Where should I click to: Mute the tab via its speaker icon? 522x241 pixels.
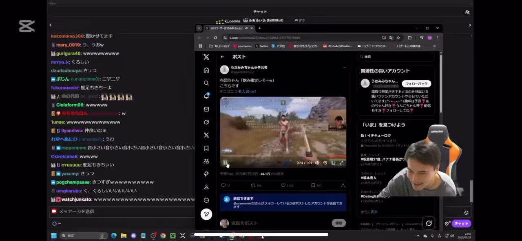(246, 28)
